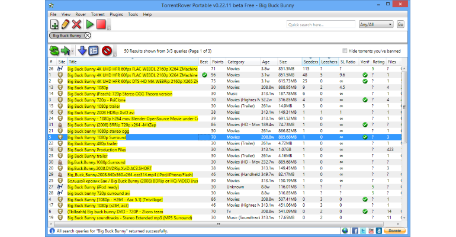
Task: Sort by the Rating column header
Action: [378, 62]
